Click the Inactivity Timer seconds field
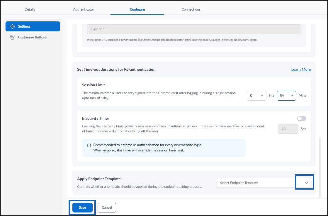 (x=288, y=129)
